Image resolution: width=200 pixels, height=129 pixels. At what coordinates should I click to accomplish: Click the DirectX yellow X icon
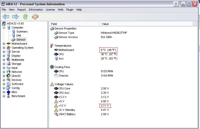(x=8, y=76)
